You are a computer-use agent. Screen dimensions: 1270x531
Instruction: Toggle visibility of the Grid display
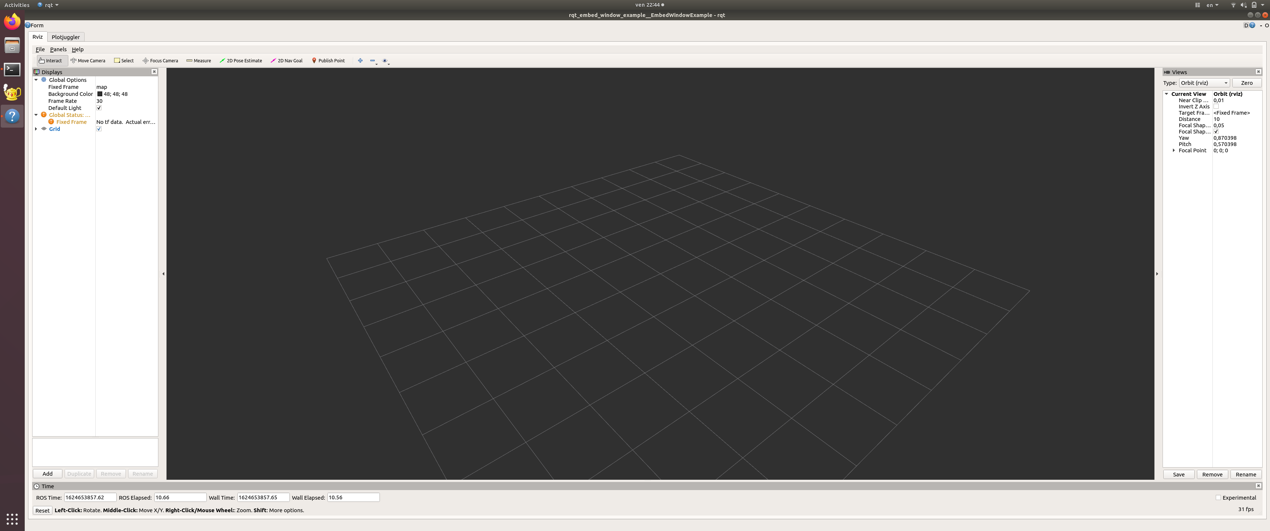point(99,129)
